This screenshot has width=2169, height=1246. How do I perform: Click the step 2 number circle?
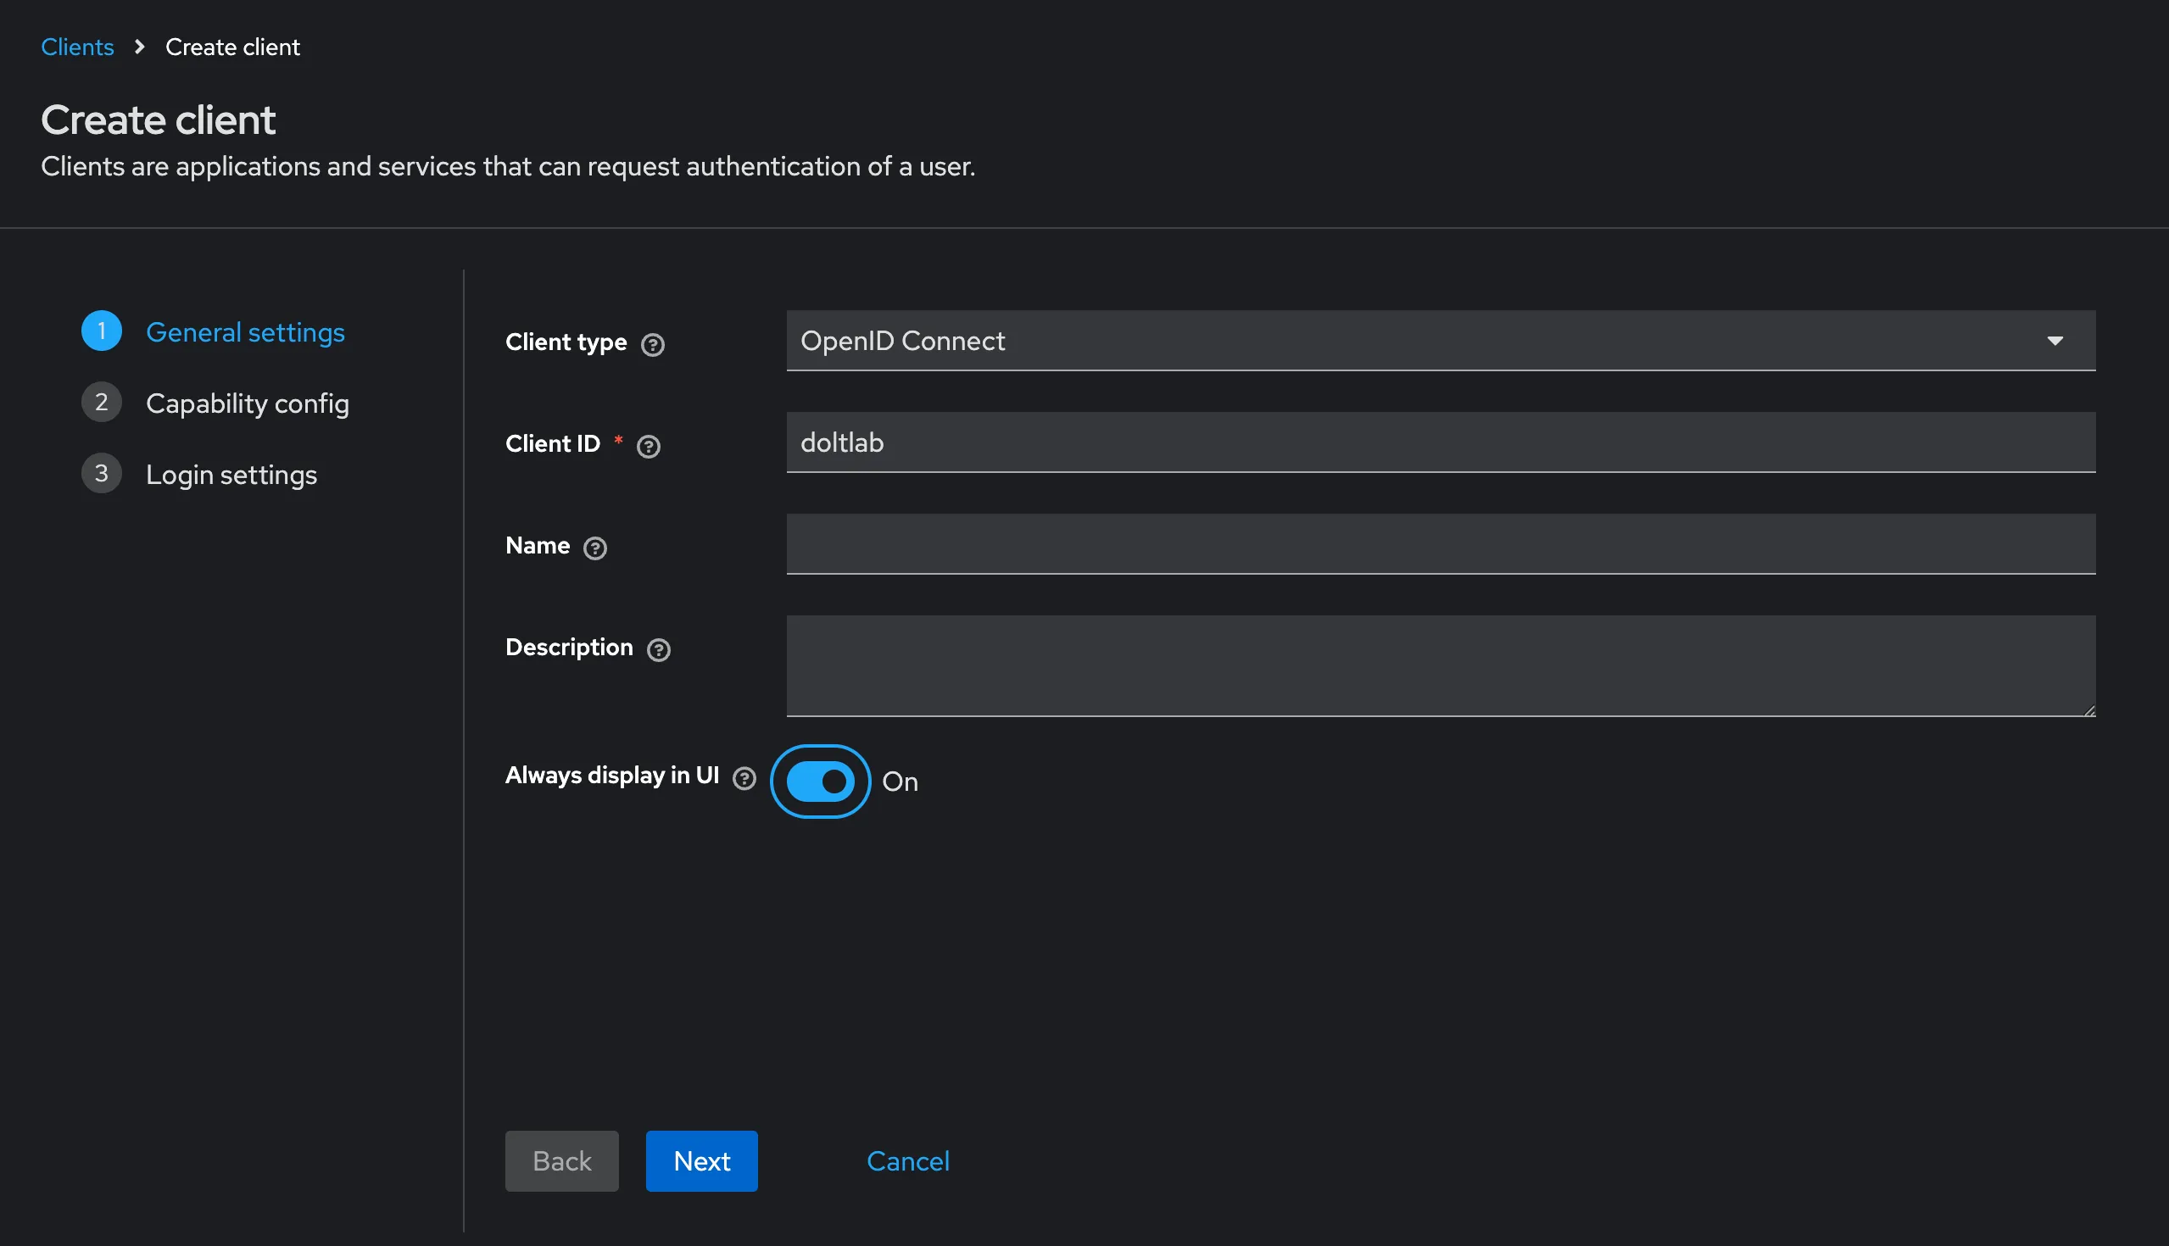click(101, 403)
